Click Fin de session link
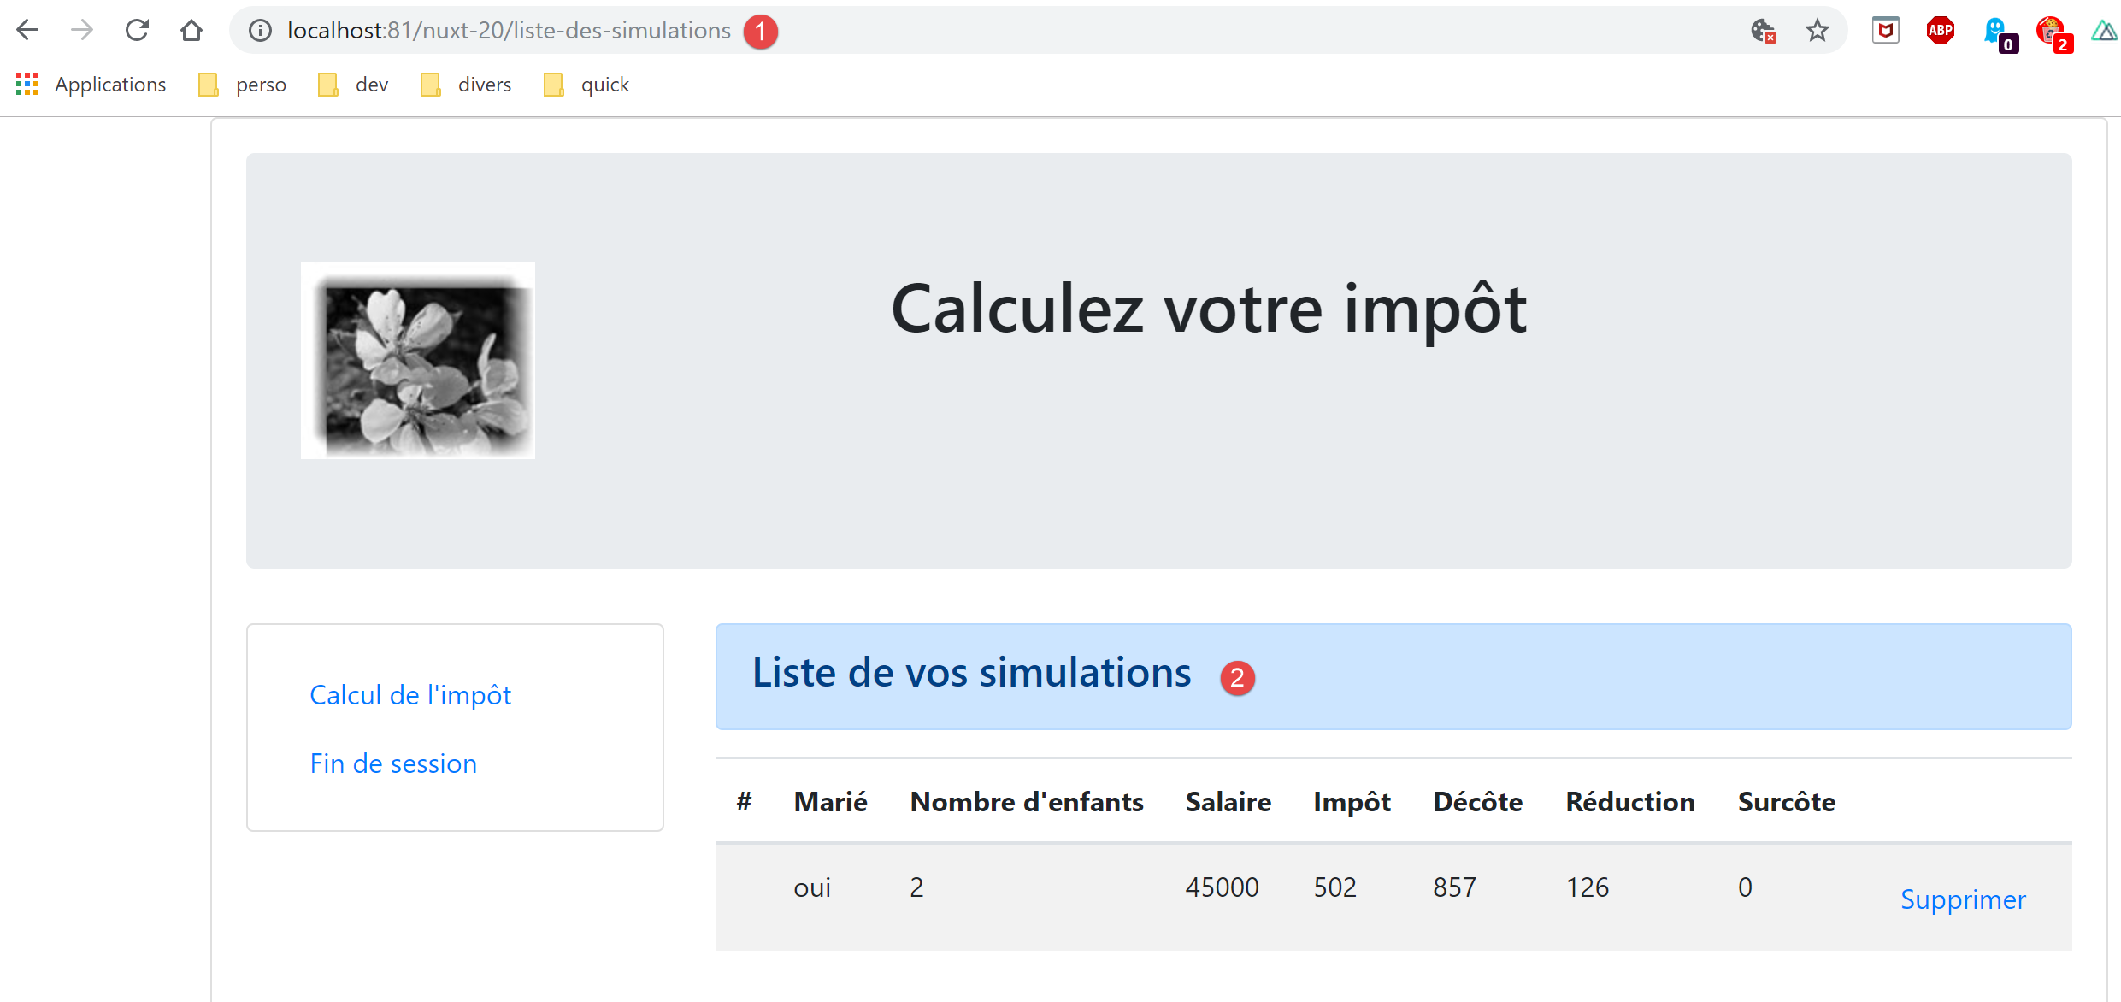This screenshot has width=2121, height=1002. (x=393, y=763)
